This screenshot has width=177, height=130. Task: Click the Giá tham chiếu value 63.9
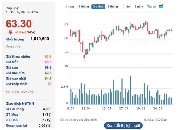pyautogui.click(x=48, y=57)
